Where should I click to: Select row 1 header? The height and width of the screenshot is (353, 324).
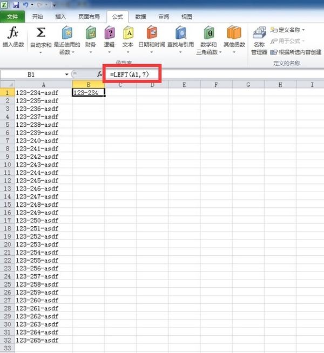point(8,92)
